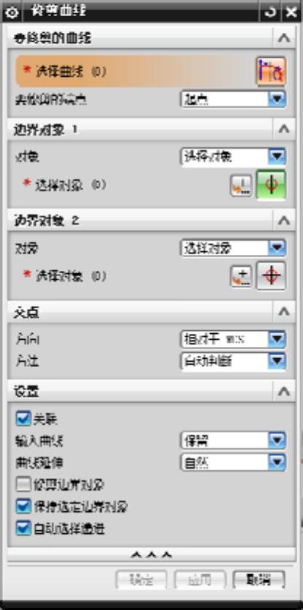Uncheck the 保持选定边界对象 checkbox
The image size is (303, 610).
pos(23,507)
